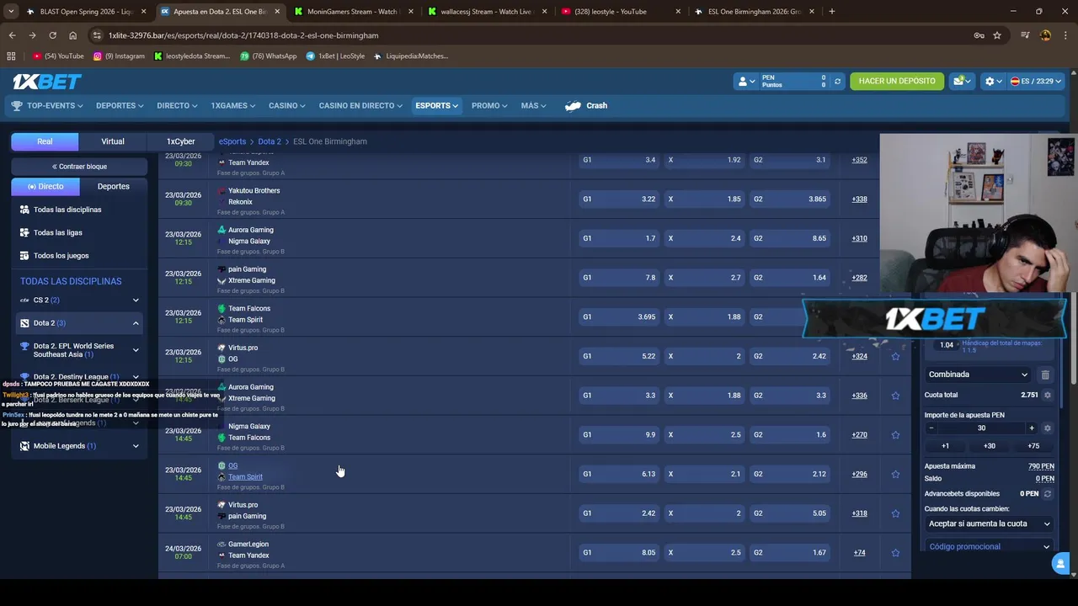Favorite the GamerLegion vs Team Yandex star

point(895,553)
